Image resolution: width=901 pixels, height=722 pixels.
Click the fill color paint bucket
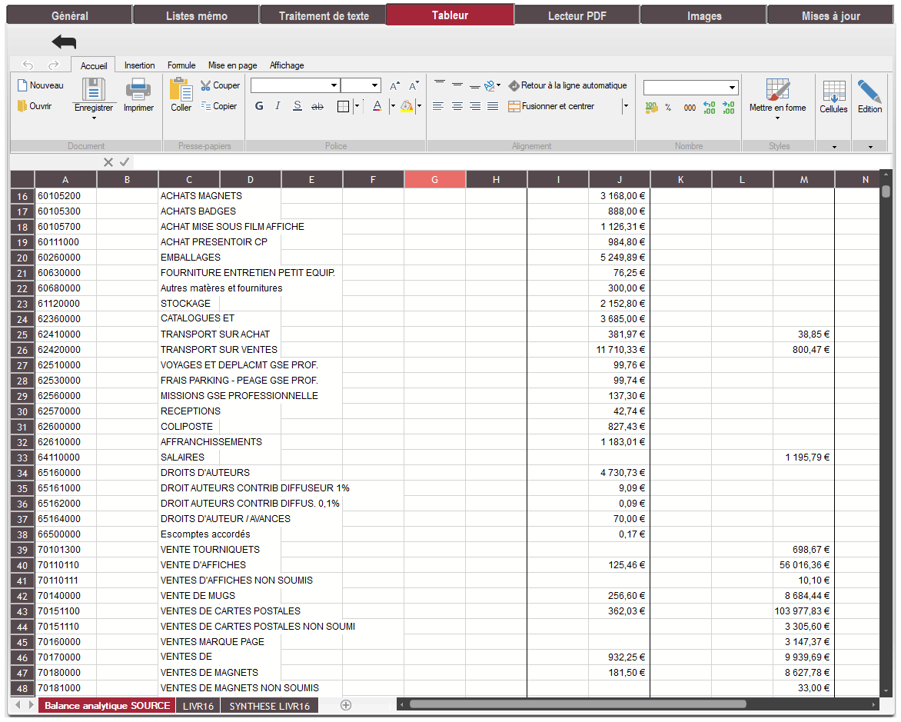tap(407, 106)
